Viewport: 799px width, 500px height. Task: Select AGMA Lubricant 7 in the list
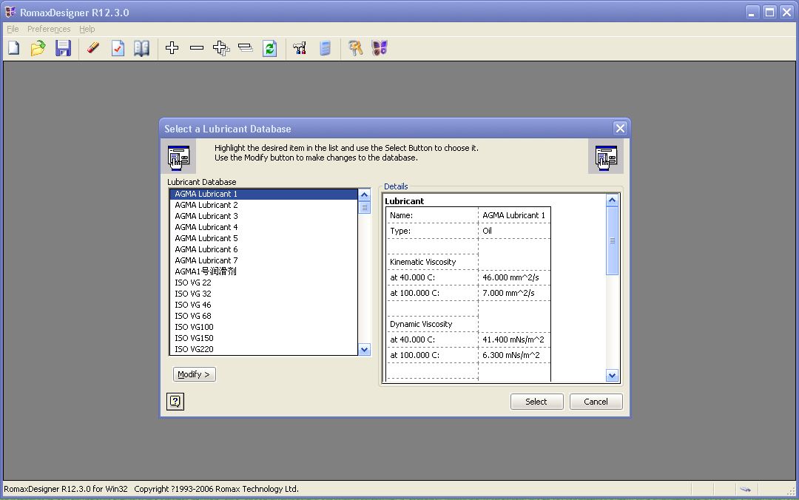(x=263, y=260)
